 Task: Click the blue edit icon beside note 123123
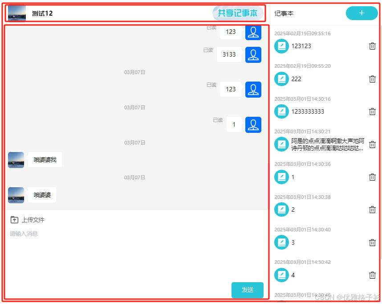[281, 46]
